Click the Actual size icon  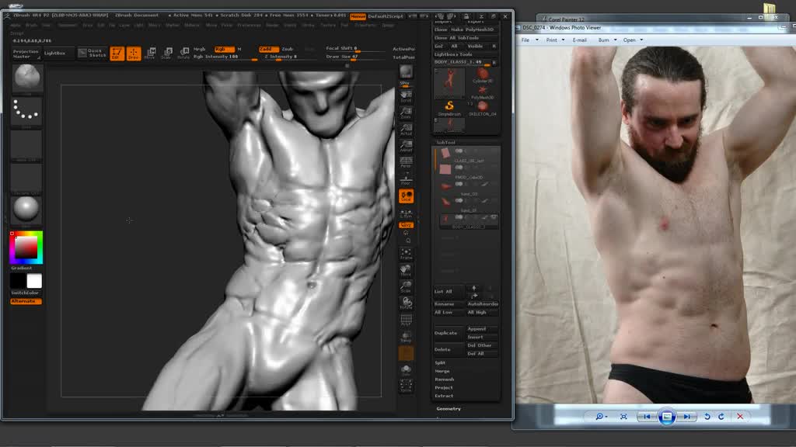tap(406, 130)
